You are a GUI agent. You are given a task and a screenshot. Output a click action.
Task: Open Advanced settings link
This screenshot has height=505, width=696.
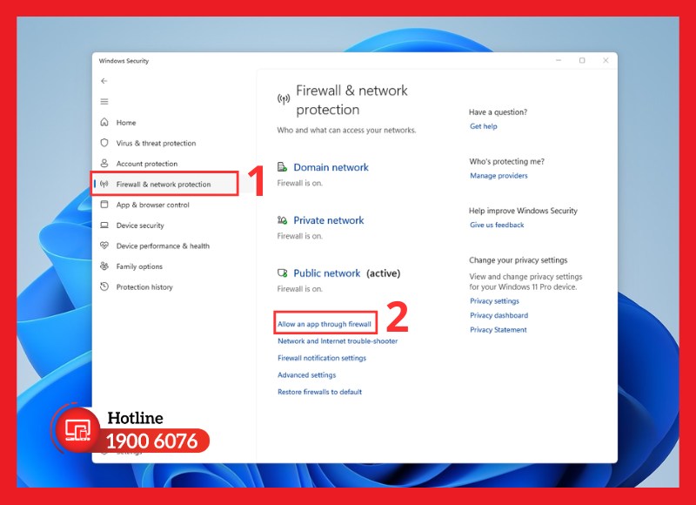307,374
